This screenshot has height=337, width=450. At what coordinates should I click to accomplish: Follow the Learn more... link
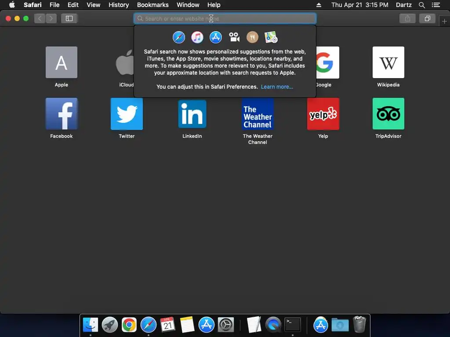click(x=277, y=87)
